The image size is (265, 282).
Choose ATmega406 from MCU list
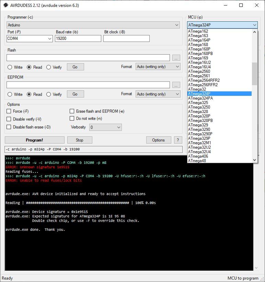pyautogui.click(x=219, y=156)
